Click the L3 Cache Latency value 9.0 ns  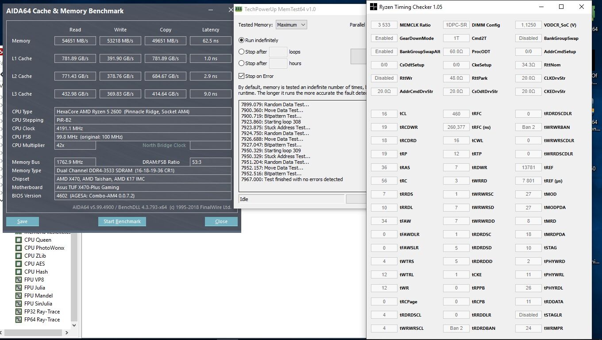click(x=211, y=94)
